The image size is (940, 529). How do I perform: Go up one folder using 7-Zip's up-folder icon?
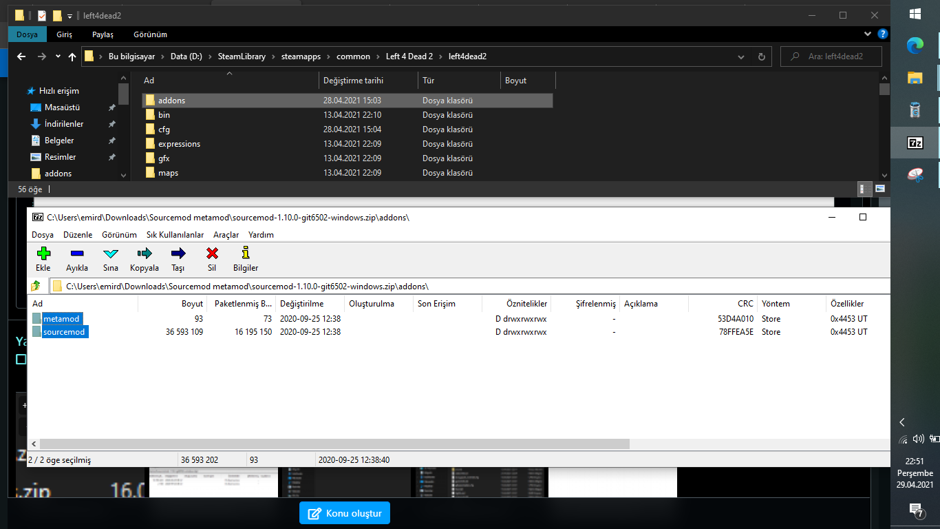pos(36,286)
